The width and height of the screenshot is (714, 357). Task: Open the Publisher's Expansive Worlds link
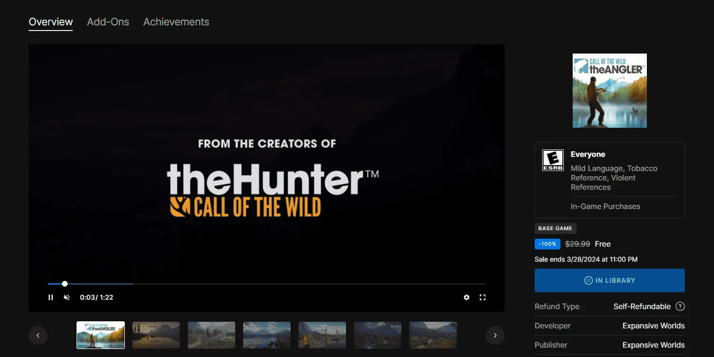point(653,345)
